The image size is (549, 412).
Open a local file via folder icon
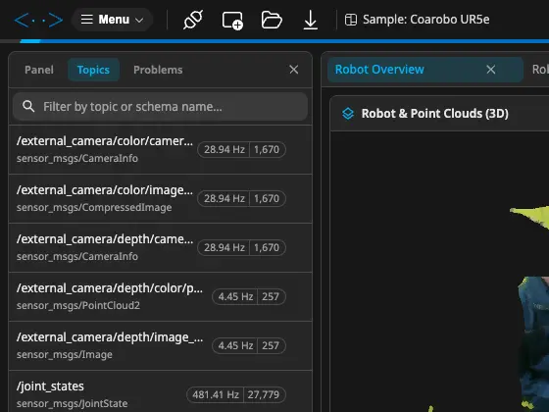(272, 20)
